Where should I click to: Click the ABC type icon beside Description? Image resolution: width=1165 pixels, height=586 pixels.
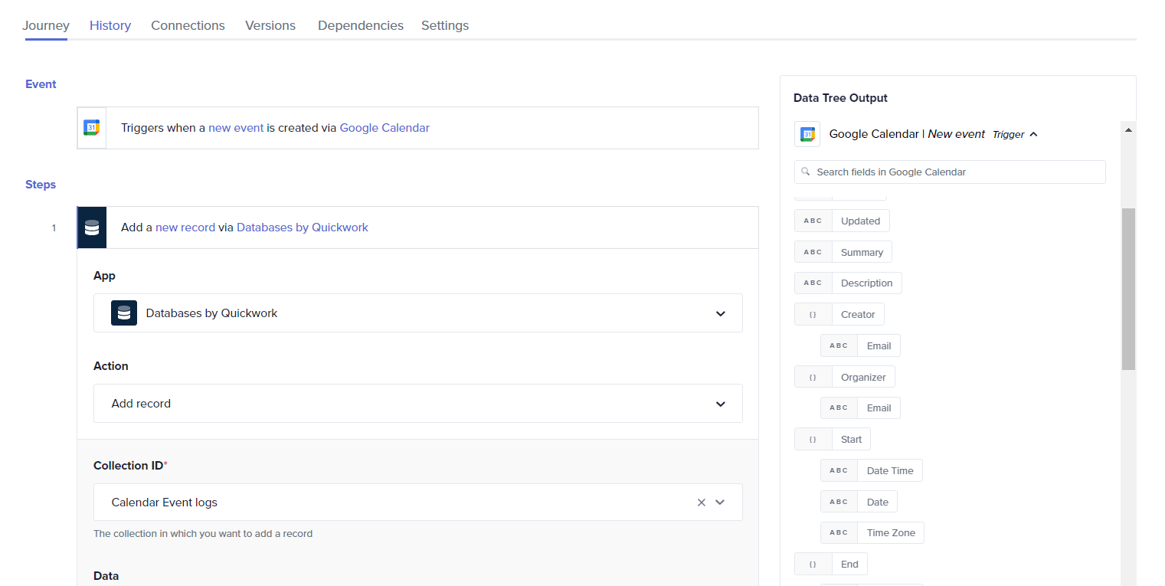[x=813, y=283]
